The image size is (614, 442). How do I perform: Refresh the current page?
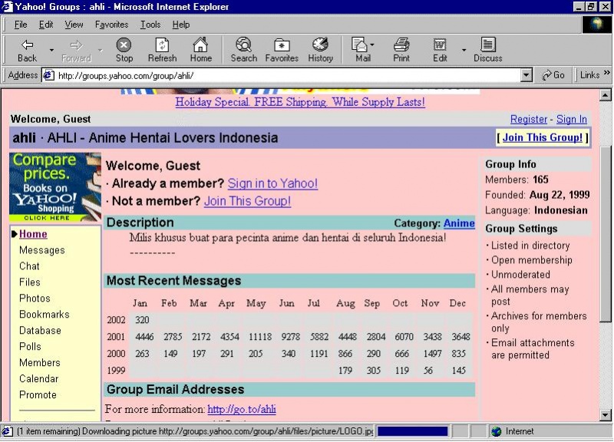(162, 48)
